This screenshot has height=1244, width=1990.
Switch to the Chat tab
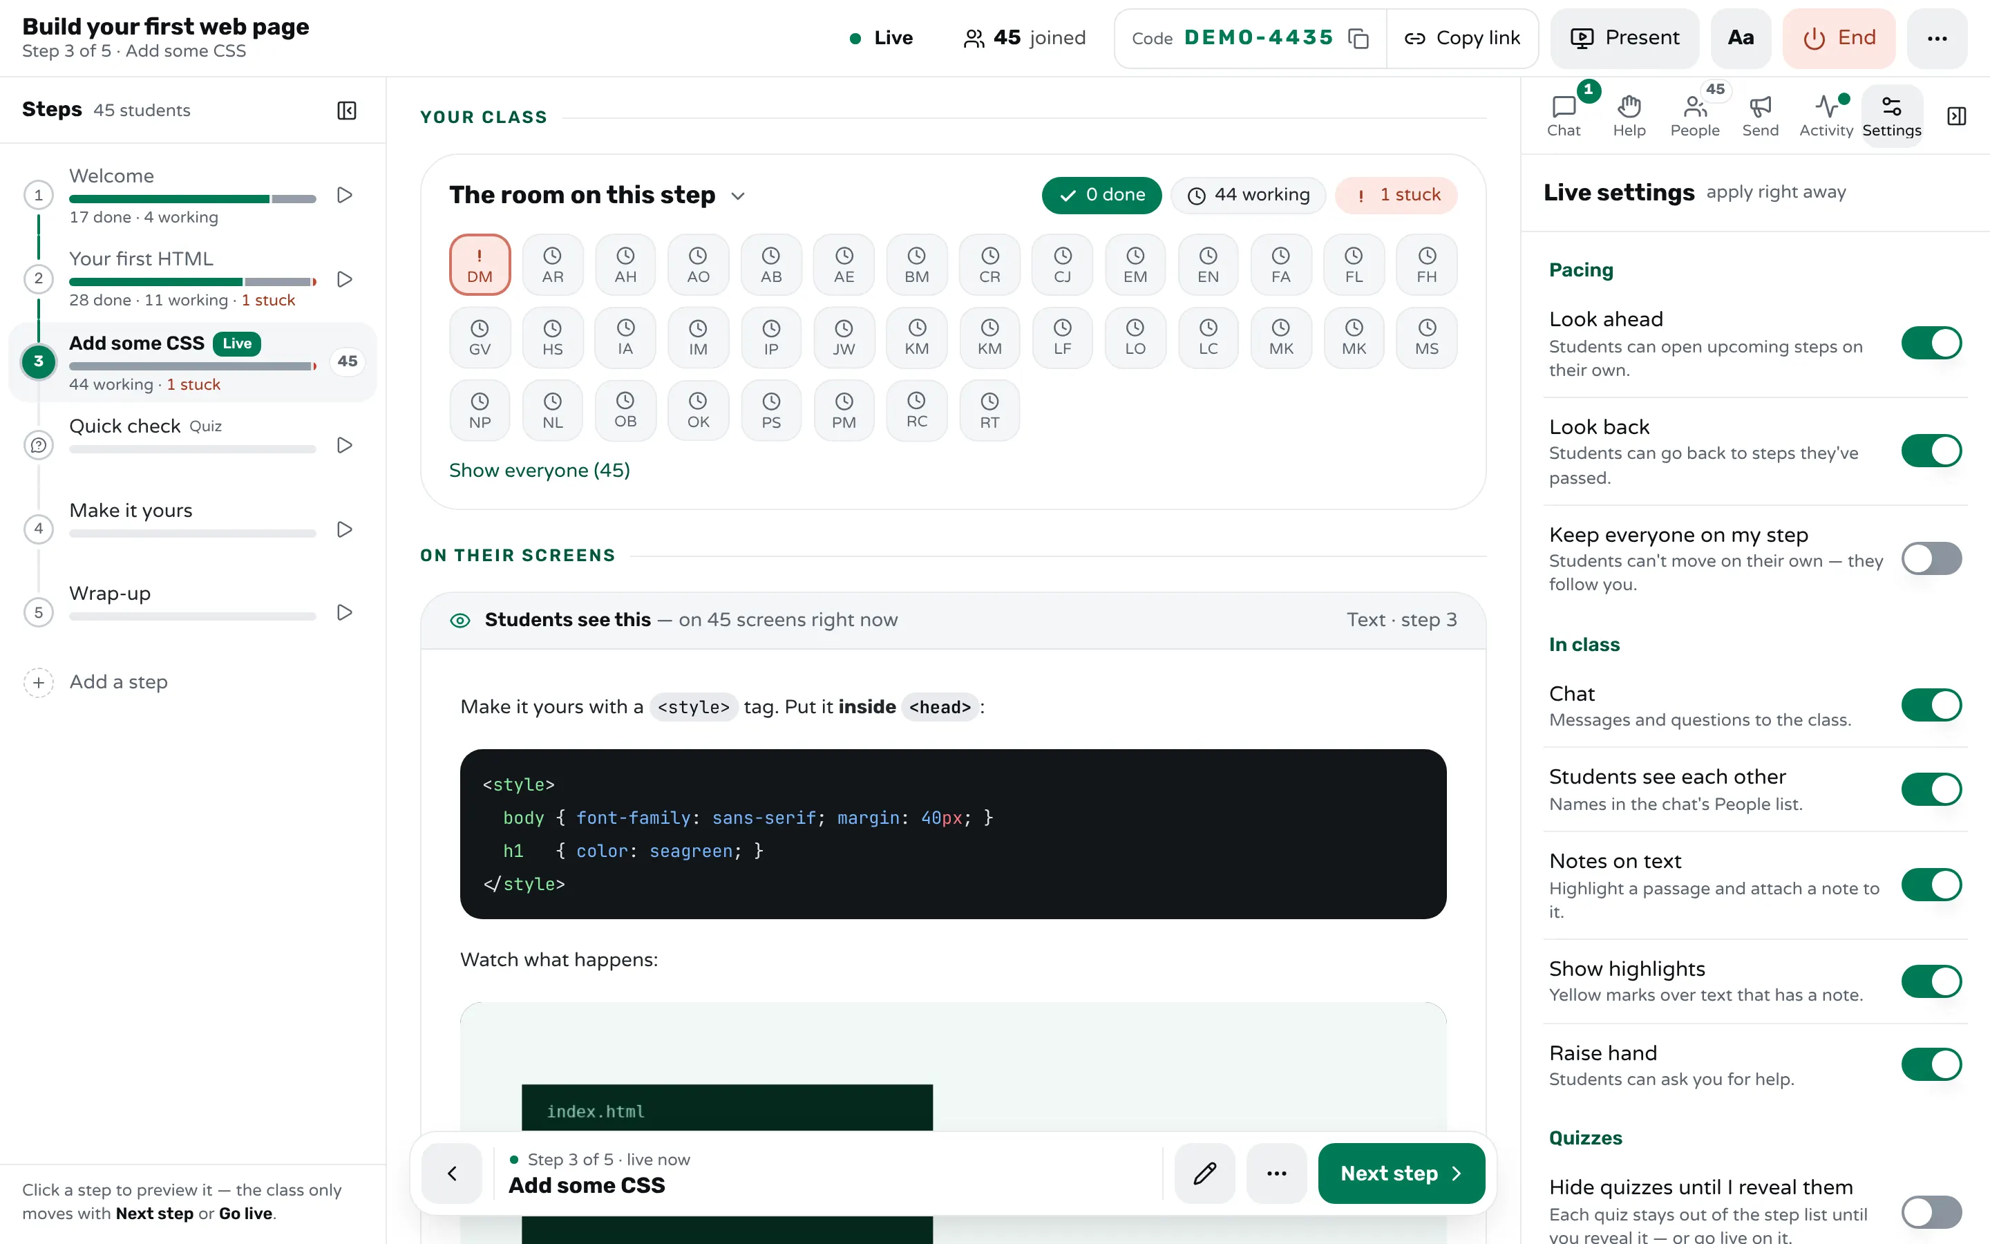point(1563,116)
